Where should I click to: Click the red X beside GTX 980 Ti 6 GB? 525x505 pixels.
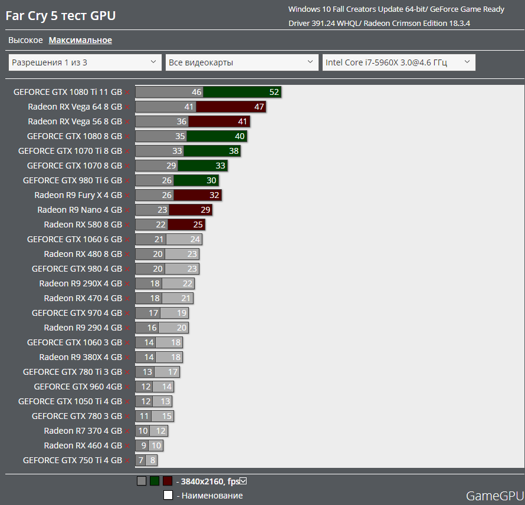point(127,180)
